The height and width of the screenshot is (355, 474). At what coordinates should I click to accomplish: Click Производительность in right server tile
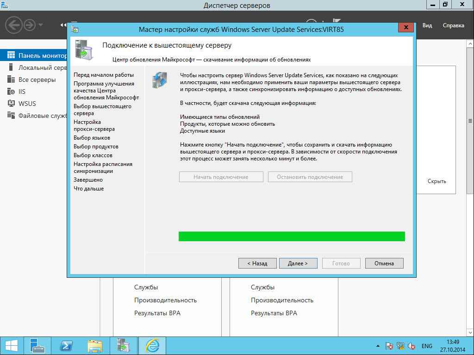coord(282,300)
